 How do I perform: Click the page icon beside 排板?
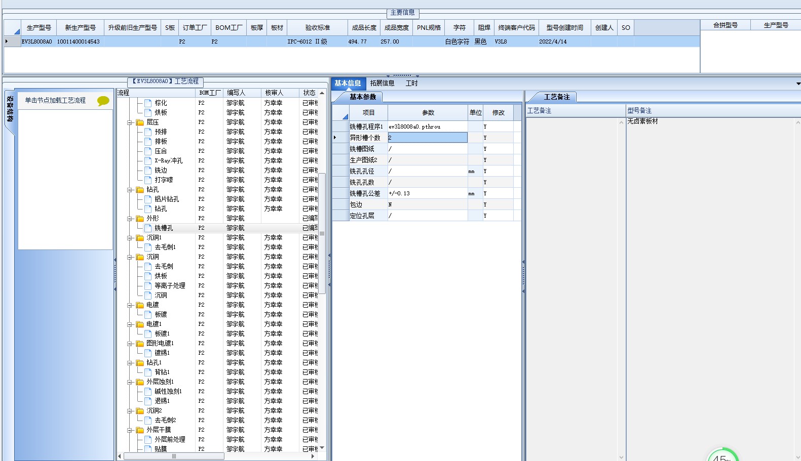click(x=148, y=142)
